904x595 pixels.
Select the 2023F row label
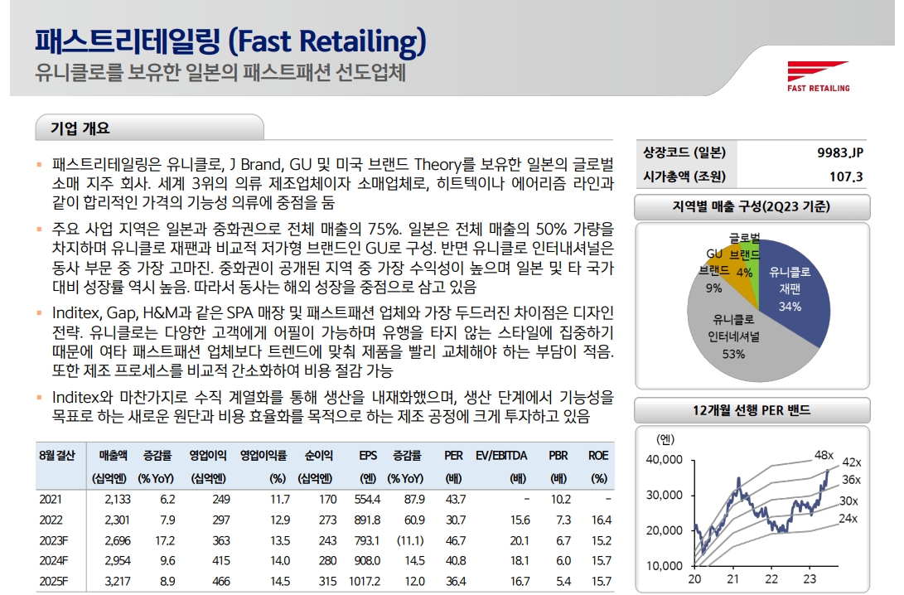pyautogui.click(x=54, y=541)
